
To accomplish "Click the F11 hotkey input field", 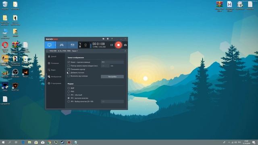I will pyautogui.click(x=112, y=62).
